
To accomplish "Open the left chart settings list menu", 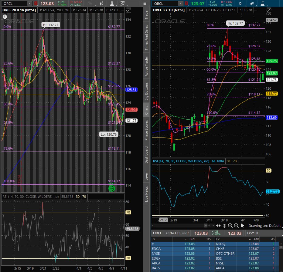I will [x=145, y=3].
